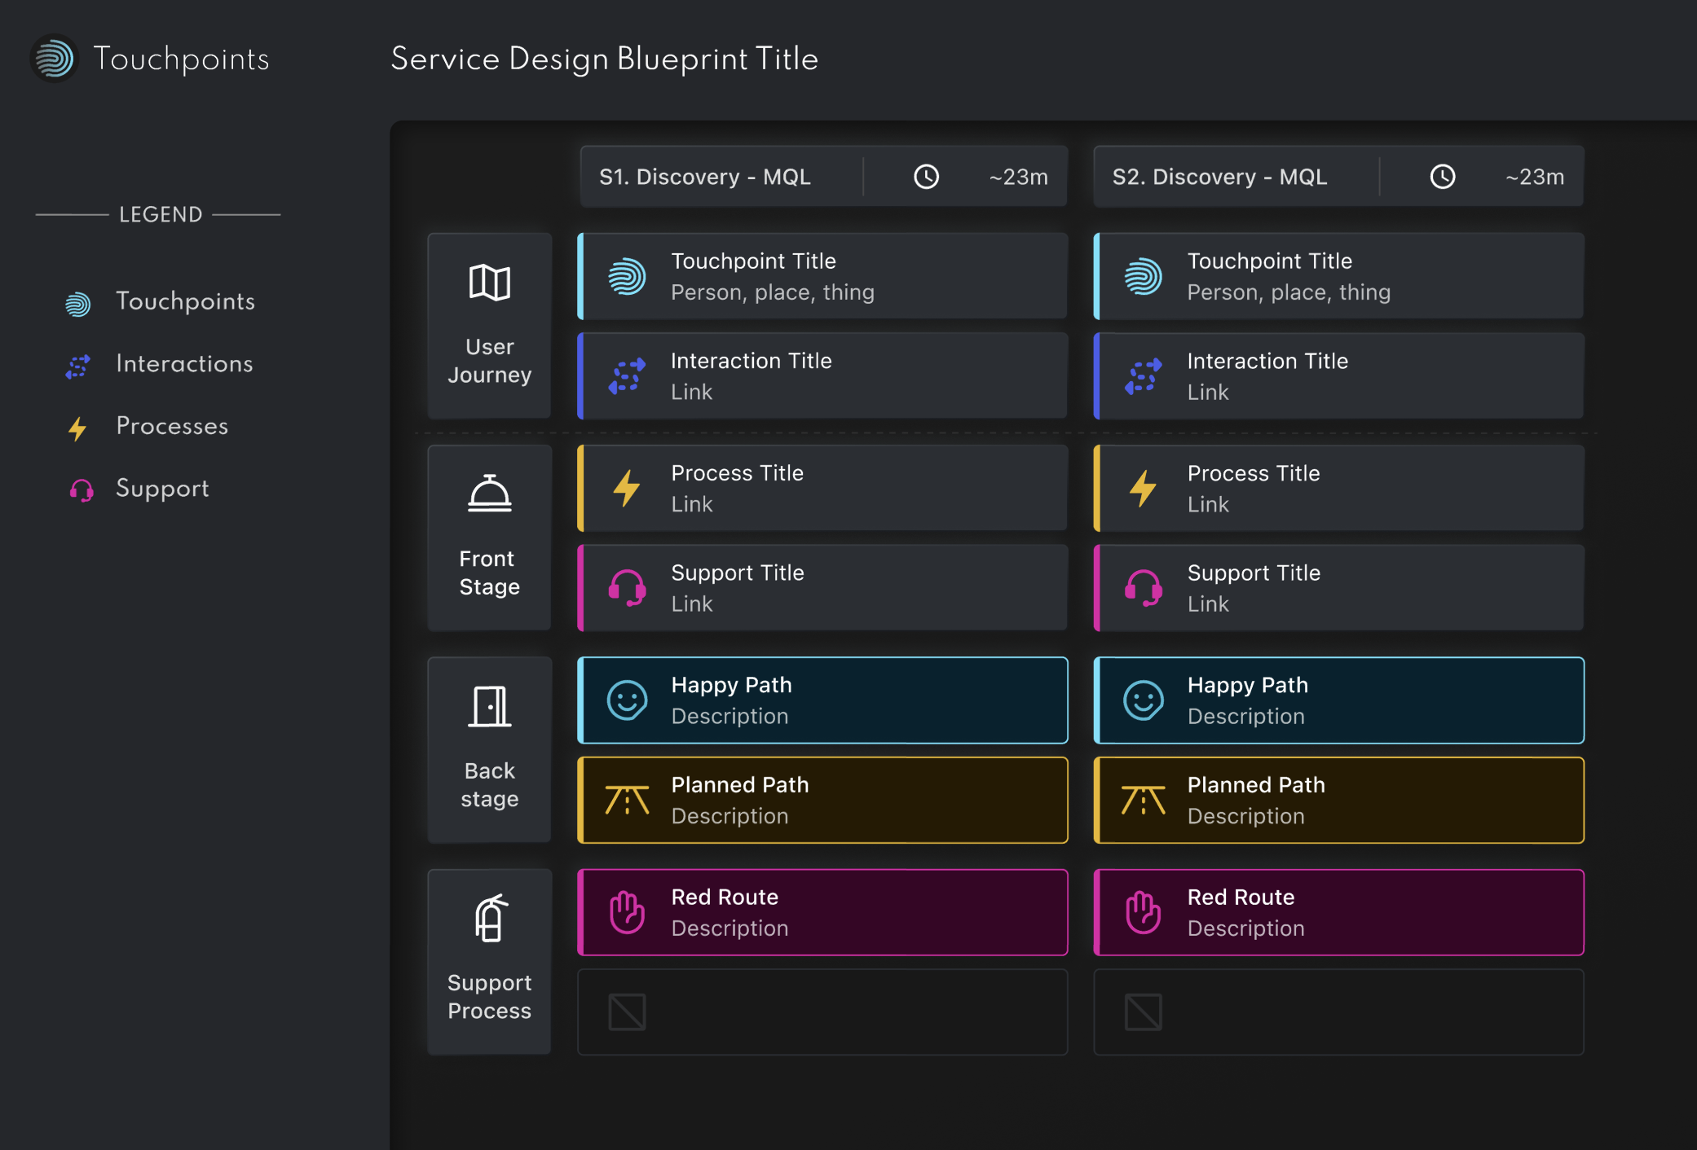Click the hand icon in S1 Red Route card
The image size is (1697, 1150).
627,912
